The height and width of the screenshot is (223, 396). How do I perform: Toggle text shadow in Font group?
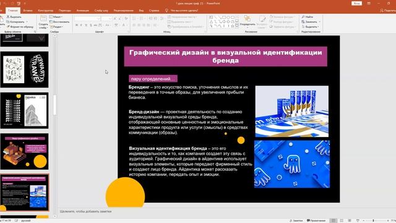coord(91,25)
